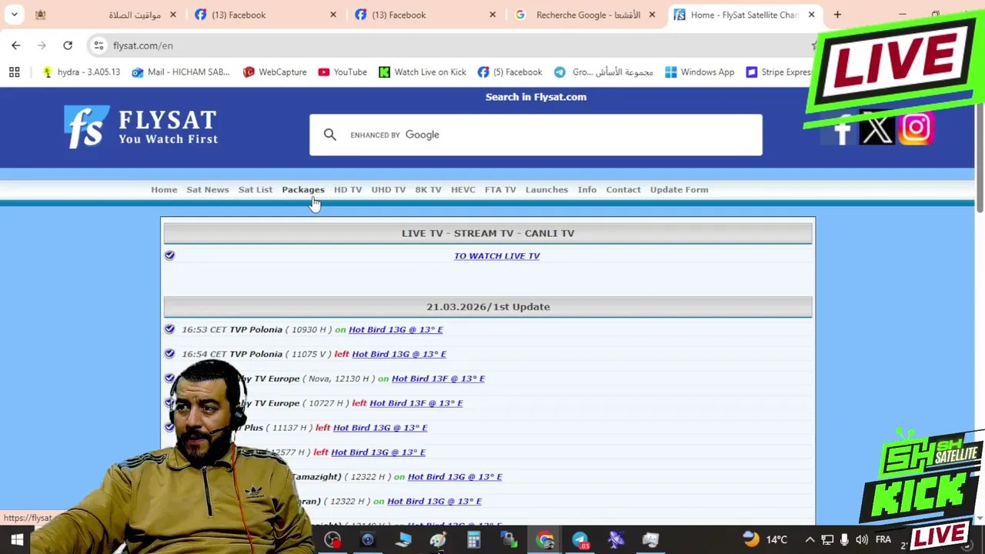Open the HEVC menu item
This screenshot has width=985, height=554.
(x=463, y=189)
